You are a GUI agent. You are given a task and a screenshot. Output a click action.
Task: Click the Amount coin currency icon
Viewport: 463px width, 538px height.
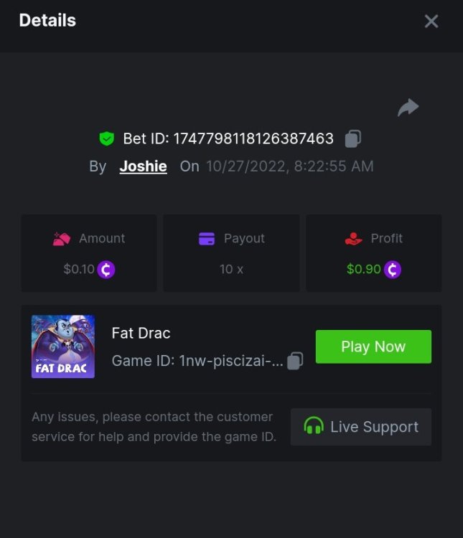pyautogui.click(x=106, y=270)
